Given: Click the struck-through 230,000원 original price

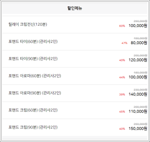Looking at the screenshot, I should pos(140,90).
